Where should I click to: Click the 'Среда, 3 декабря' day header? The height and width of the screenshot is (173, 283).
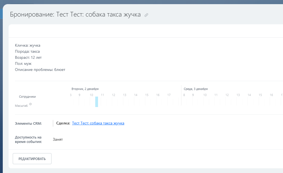pos(195,89)
